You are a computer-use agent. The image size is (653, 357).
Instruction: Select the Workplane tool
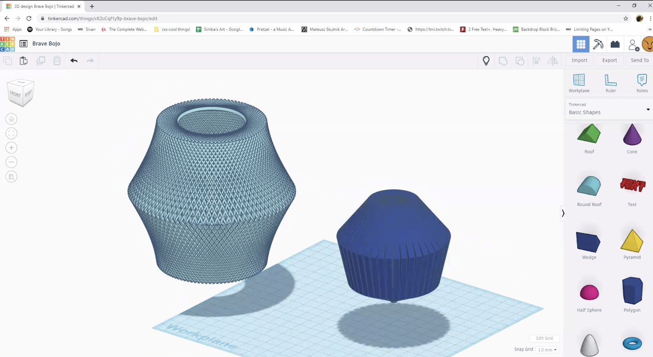(x=579, y=83)
